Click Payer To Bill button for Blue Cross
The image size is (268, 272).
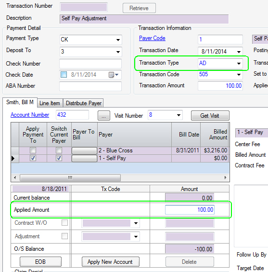pyautogui.click(x=84, y=150)
